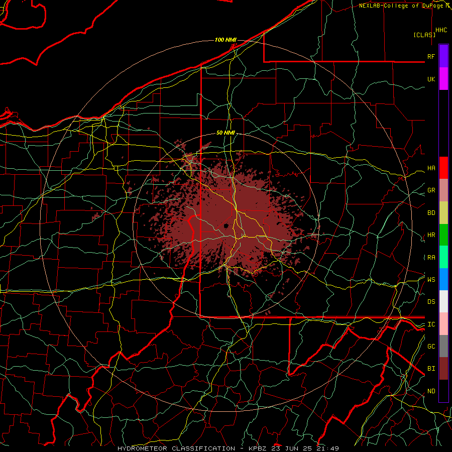Click the '[CLAS]' units label

click(424, 35)
